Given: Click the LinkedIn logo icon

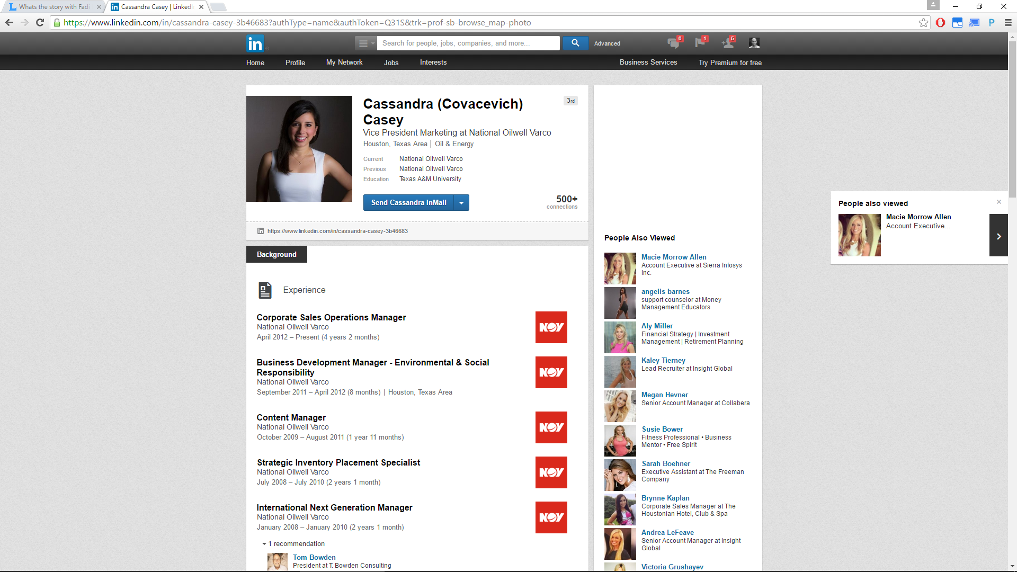Looking at the screenshot, I should (x=255, y=43).
